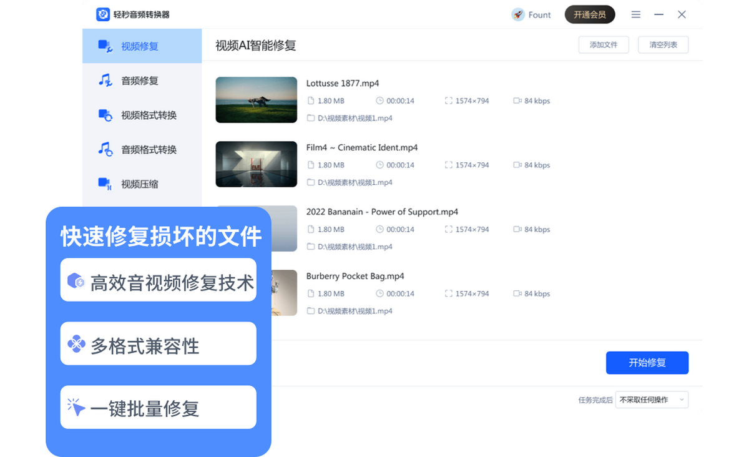Click the video format conversion icon
The width and height of the screenshot is (749, 457).
pos(105,115)
